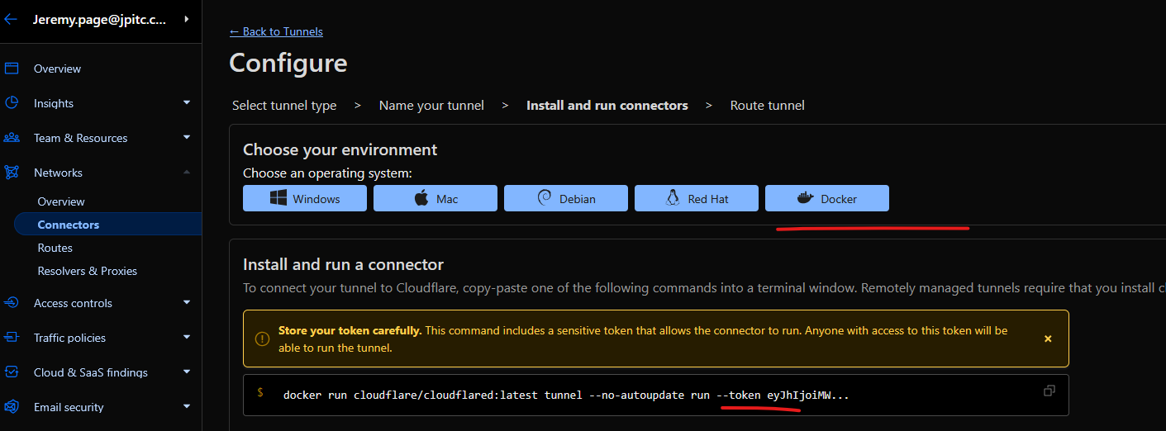Expand the account switcher arrow

(x=186, y=19)
